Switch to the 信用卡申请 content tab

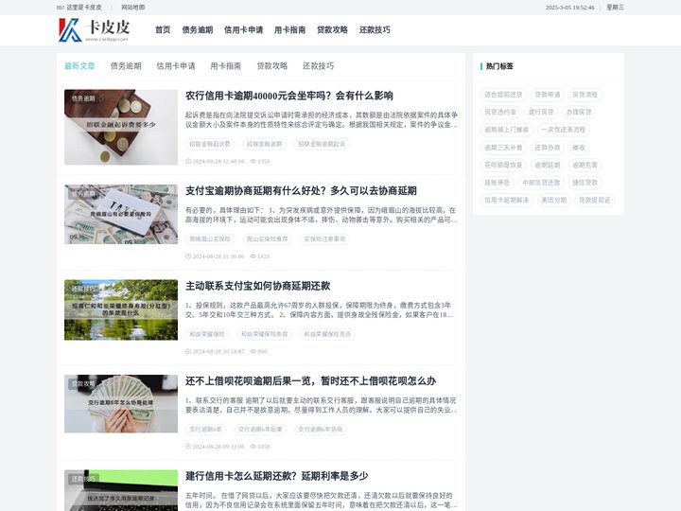tap(176, 66)
